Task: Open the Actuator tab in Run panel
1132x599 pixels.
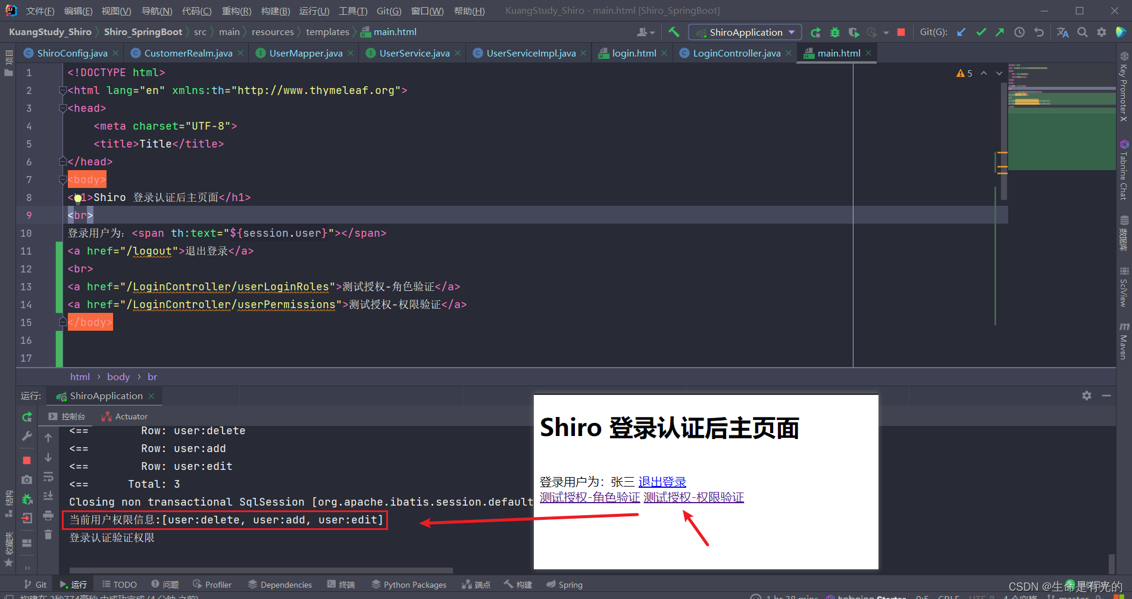Action: (x=125, y=416)
